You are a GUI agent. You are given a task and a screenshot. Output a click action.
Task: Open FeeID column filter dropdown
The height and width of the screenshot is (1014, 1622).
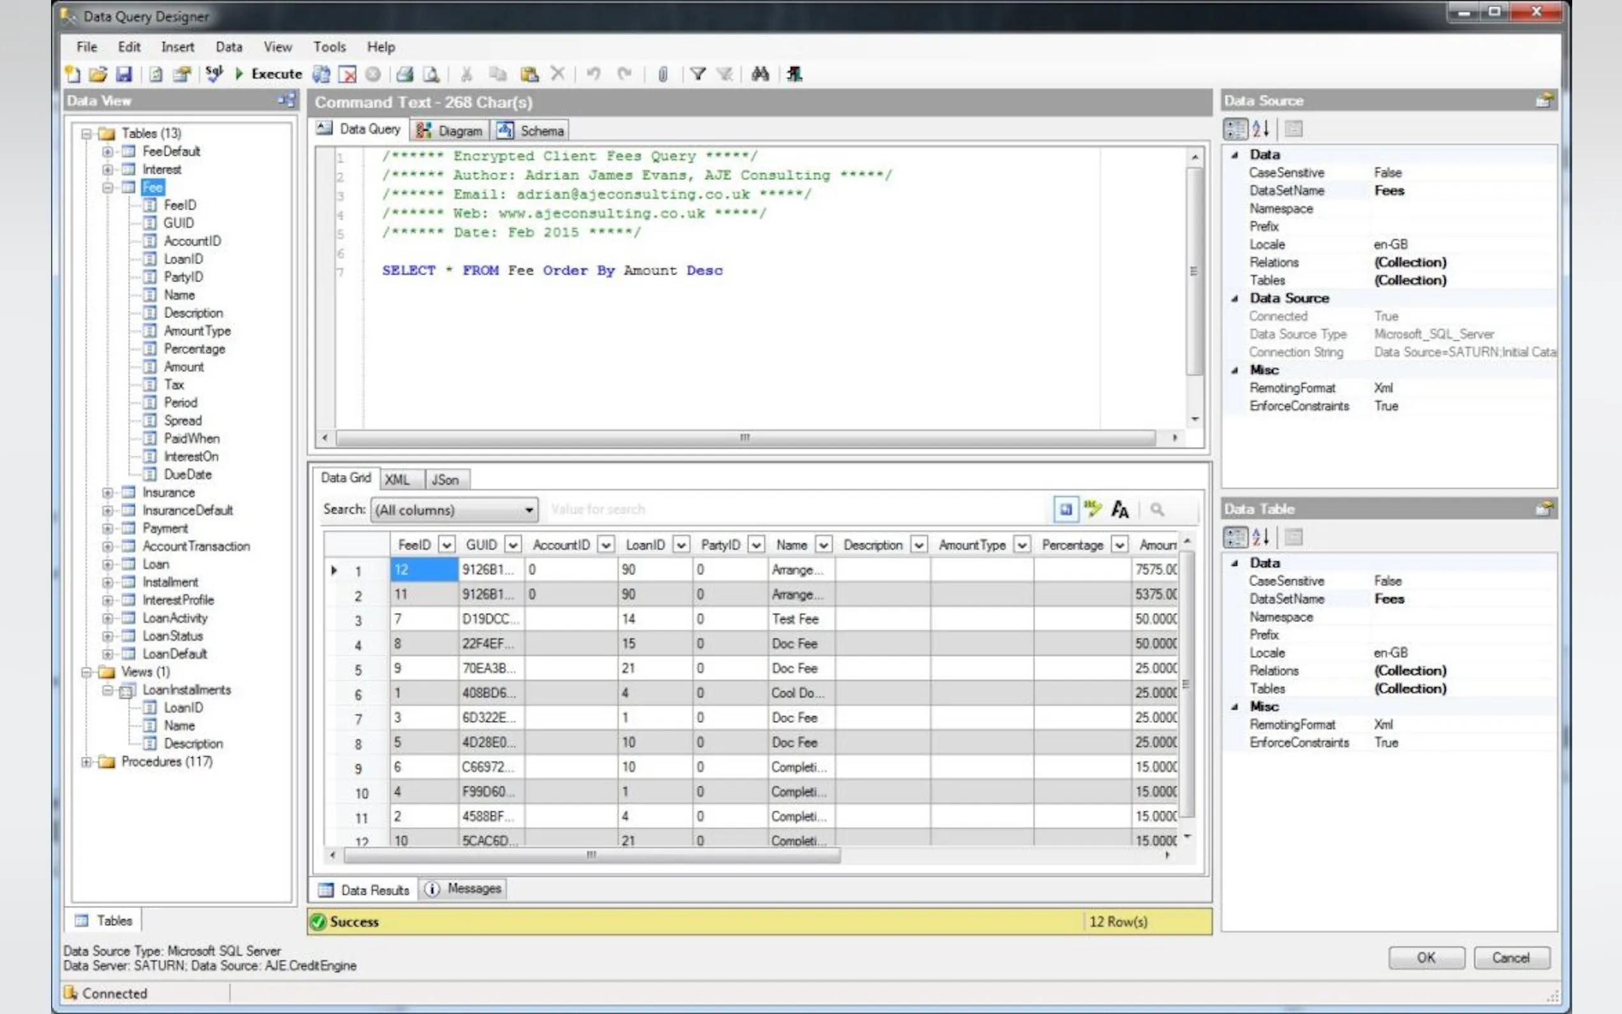tap(446, 545)
